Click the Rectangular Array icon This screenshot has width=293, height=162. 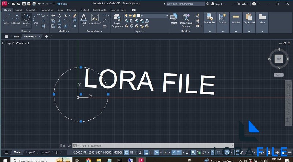coord(66,26)
